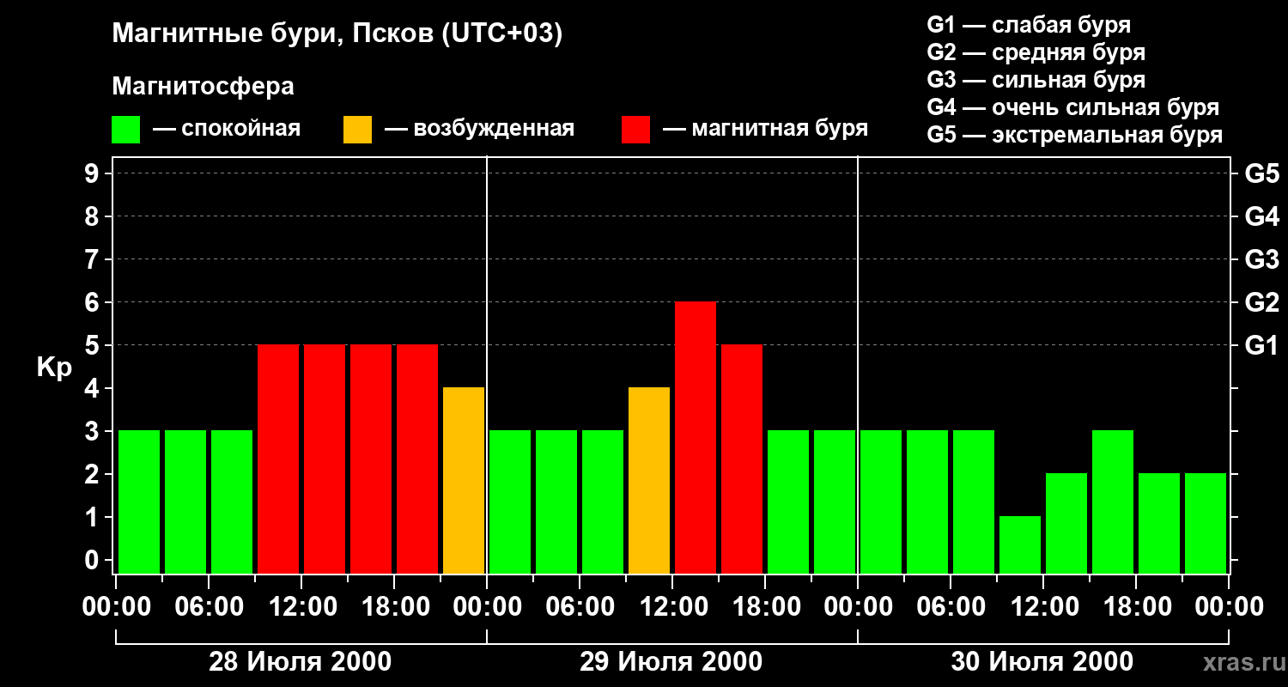Select the shortest green bar at Kp 1
The width and height of the screenshot is (1288, 687).
pyautogui.click(x=1020, y=545)
